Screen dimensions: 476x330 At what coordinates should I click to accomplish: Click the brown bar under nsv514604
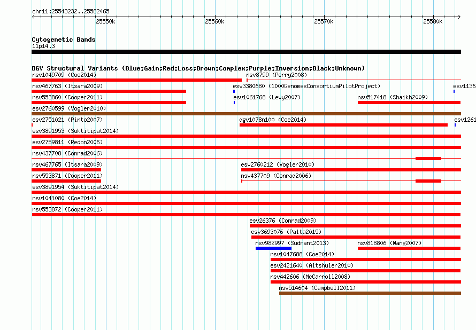point(370,293)
